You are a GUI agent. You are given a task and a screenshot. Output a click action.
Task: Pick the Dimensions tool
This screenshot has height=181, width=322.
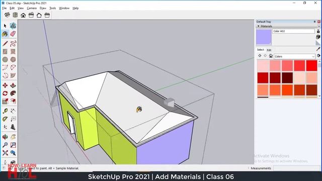click(x=13, y=111)
